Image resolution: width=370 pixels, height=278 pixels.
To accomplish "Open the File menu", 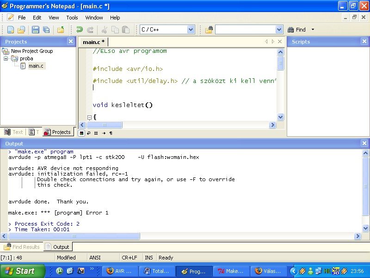I will [x=22, y=18].
